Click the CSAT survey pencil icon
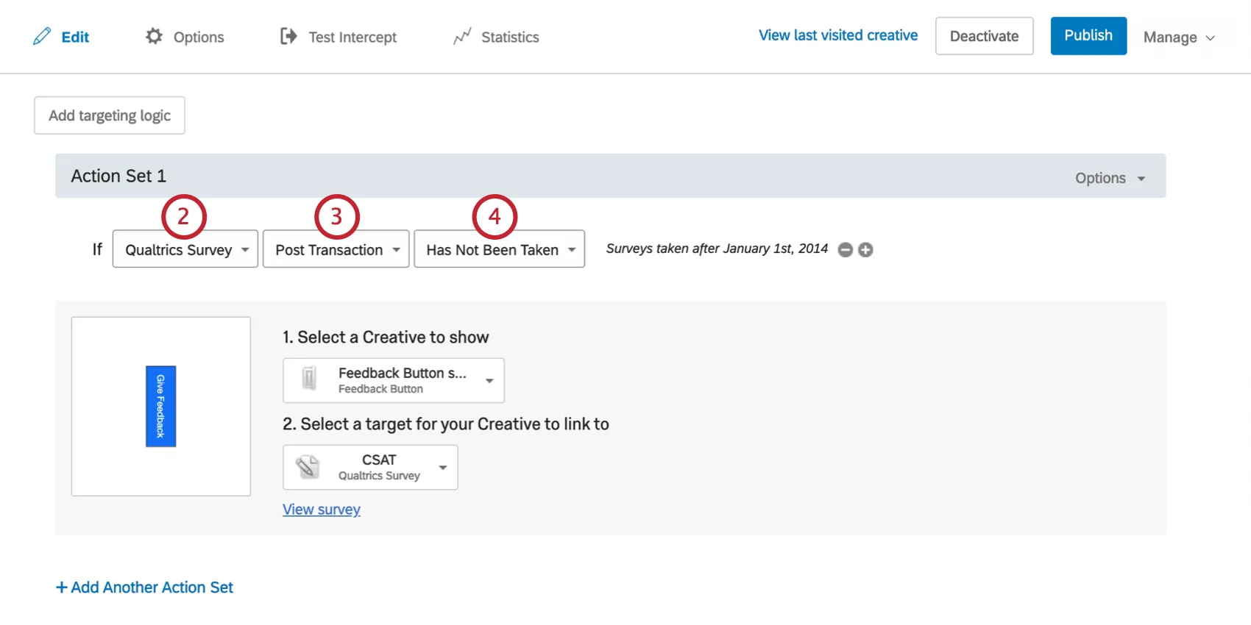Screen dimensions: 1251x625 [x=308, y=467]
